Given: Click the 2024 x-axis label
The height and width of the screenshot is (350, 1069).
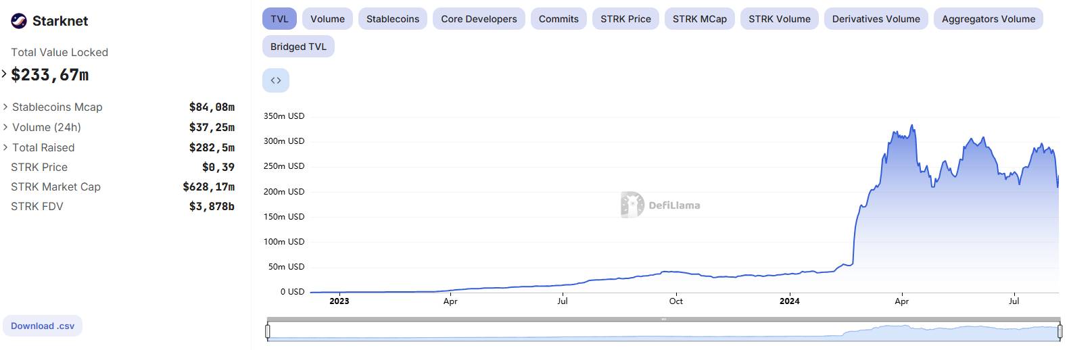Looking at the screenshot, I should click(x=790, y=301).
